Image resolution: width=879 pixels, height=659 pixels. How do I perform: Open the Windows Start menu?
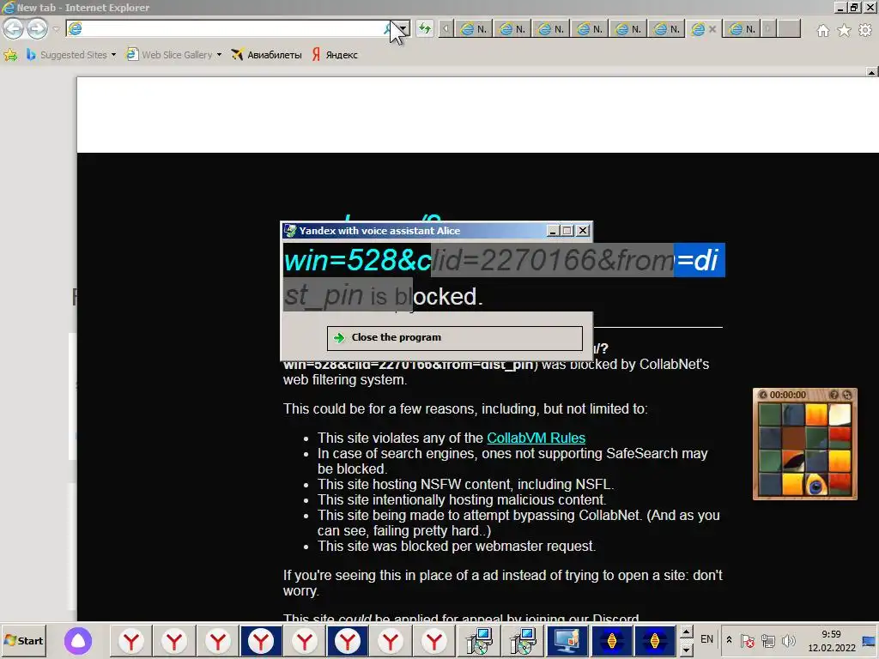[23, 640]
